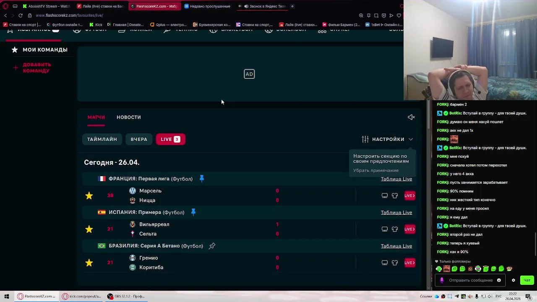Switch to the НОВОСТИ tab

[129, 117]
